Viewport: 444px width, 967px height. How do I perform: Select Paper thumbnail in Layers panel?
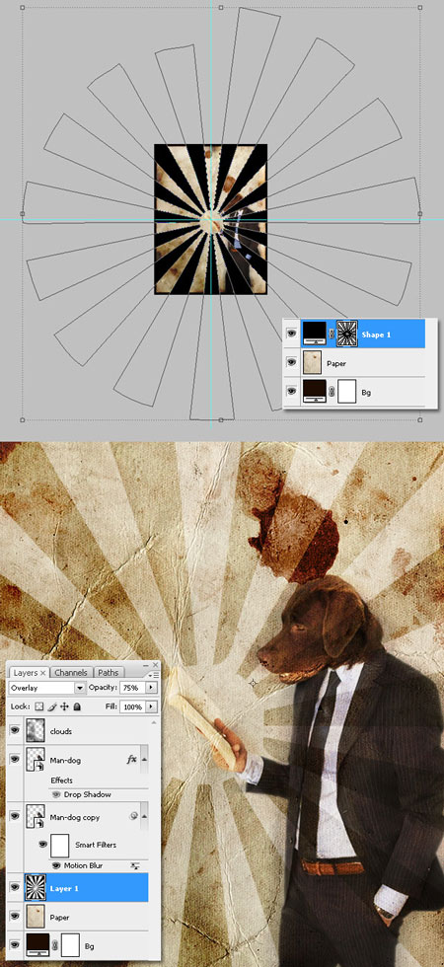pos(36,917)
